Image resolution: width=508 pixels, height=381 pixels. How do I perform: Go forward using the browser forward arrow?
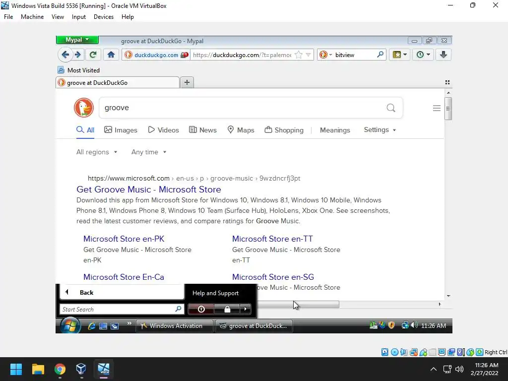point(78,55)
